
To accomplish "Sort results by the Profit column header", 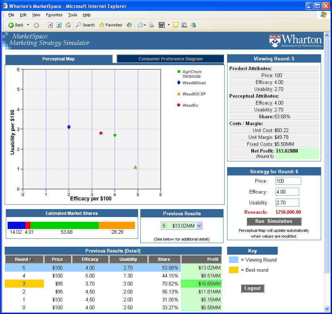I will click(x=201, y=259).
